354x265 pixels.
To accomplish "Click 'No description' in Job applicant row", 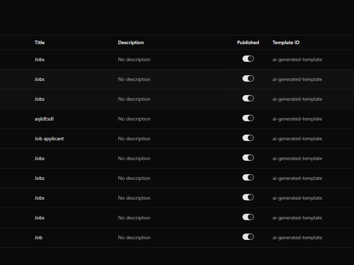I will point(134,139).
